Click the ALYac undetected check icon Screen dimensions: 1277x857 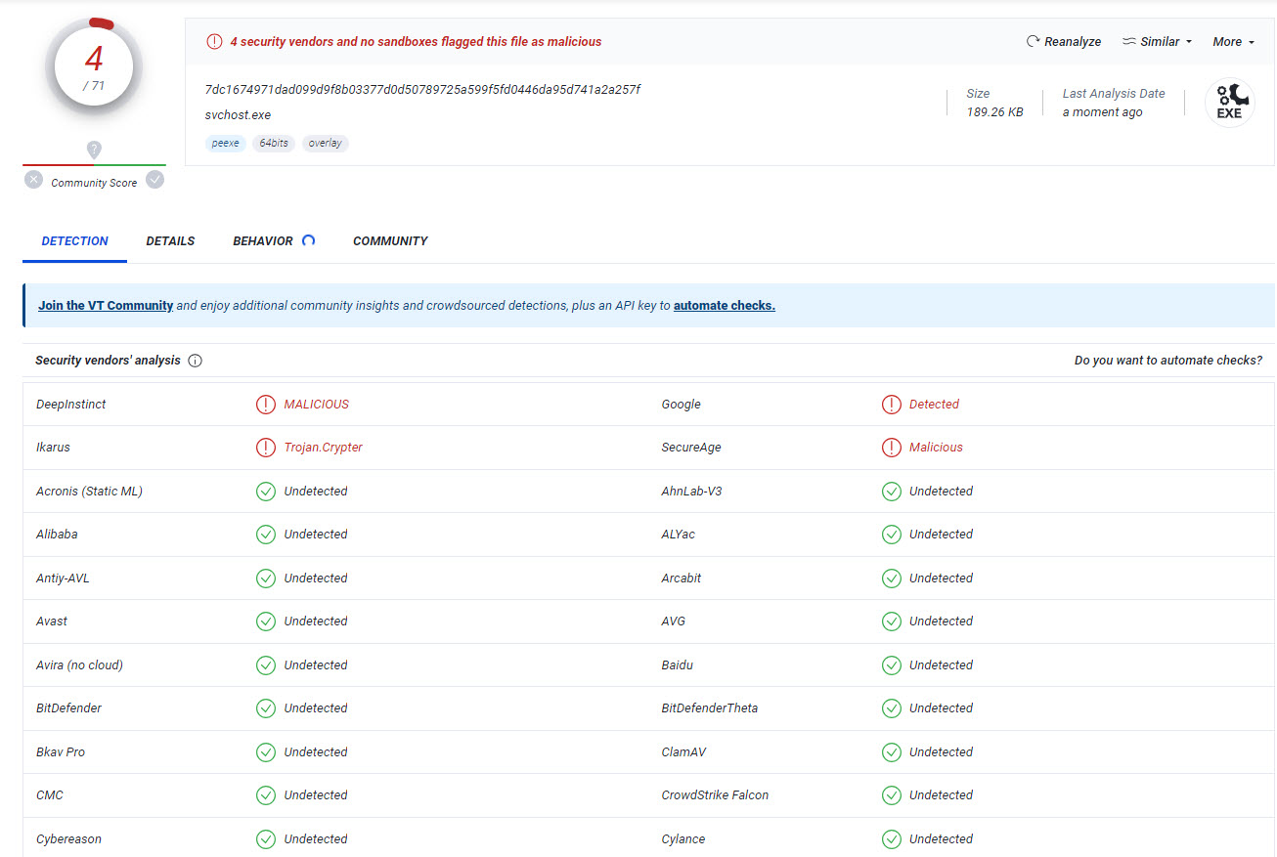[891, 535]
